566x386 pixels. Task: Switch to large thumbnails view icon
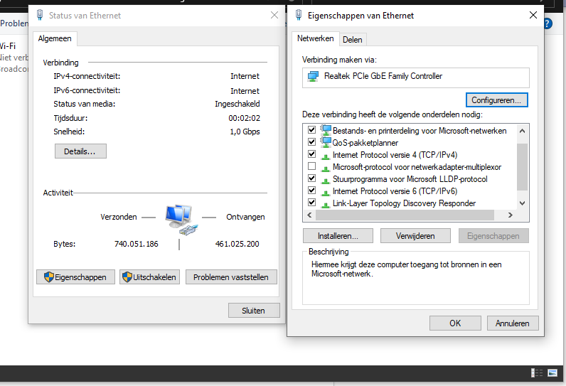coord(552,372)
